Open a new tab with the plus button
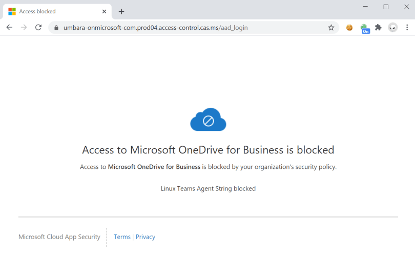This screenshot has width=415, height=255. [121, 11]
